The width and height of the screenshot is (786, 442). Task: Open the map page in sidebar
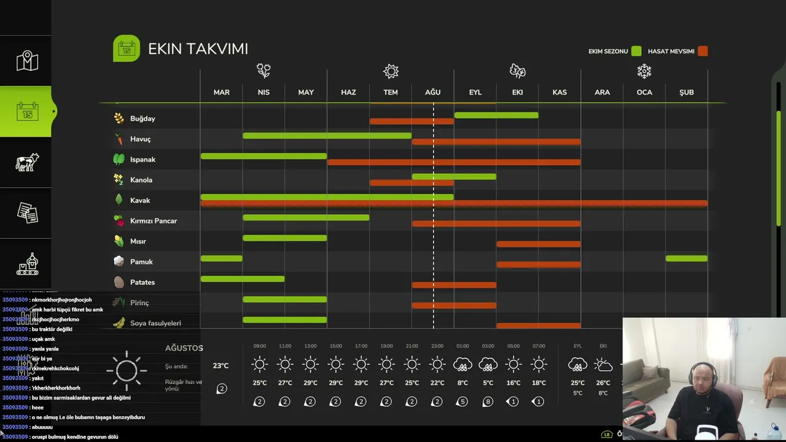point(27,61)
